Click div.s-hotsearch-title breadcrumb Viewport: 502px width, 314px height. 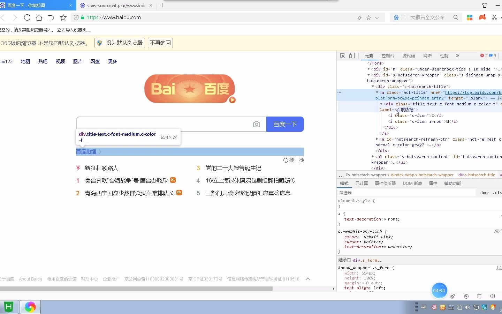[477, 175]
